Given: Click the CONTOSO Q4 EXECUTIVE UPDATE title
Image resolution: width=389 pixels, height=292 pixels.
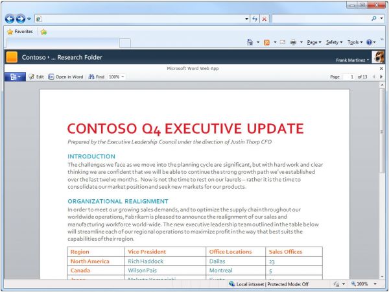Looking at the screenshot, I should tap(185, 128).
